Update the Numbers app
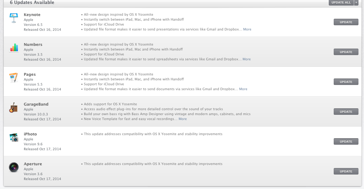364x189 pixels. (x=346, y=52)
